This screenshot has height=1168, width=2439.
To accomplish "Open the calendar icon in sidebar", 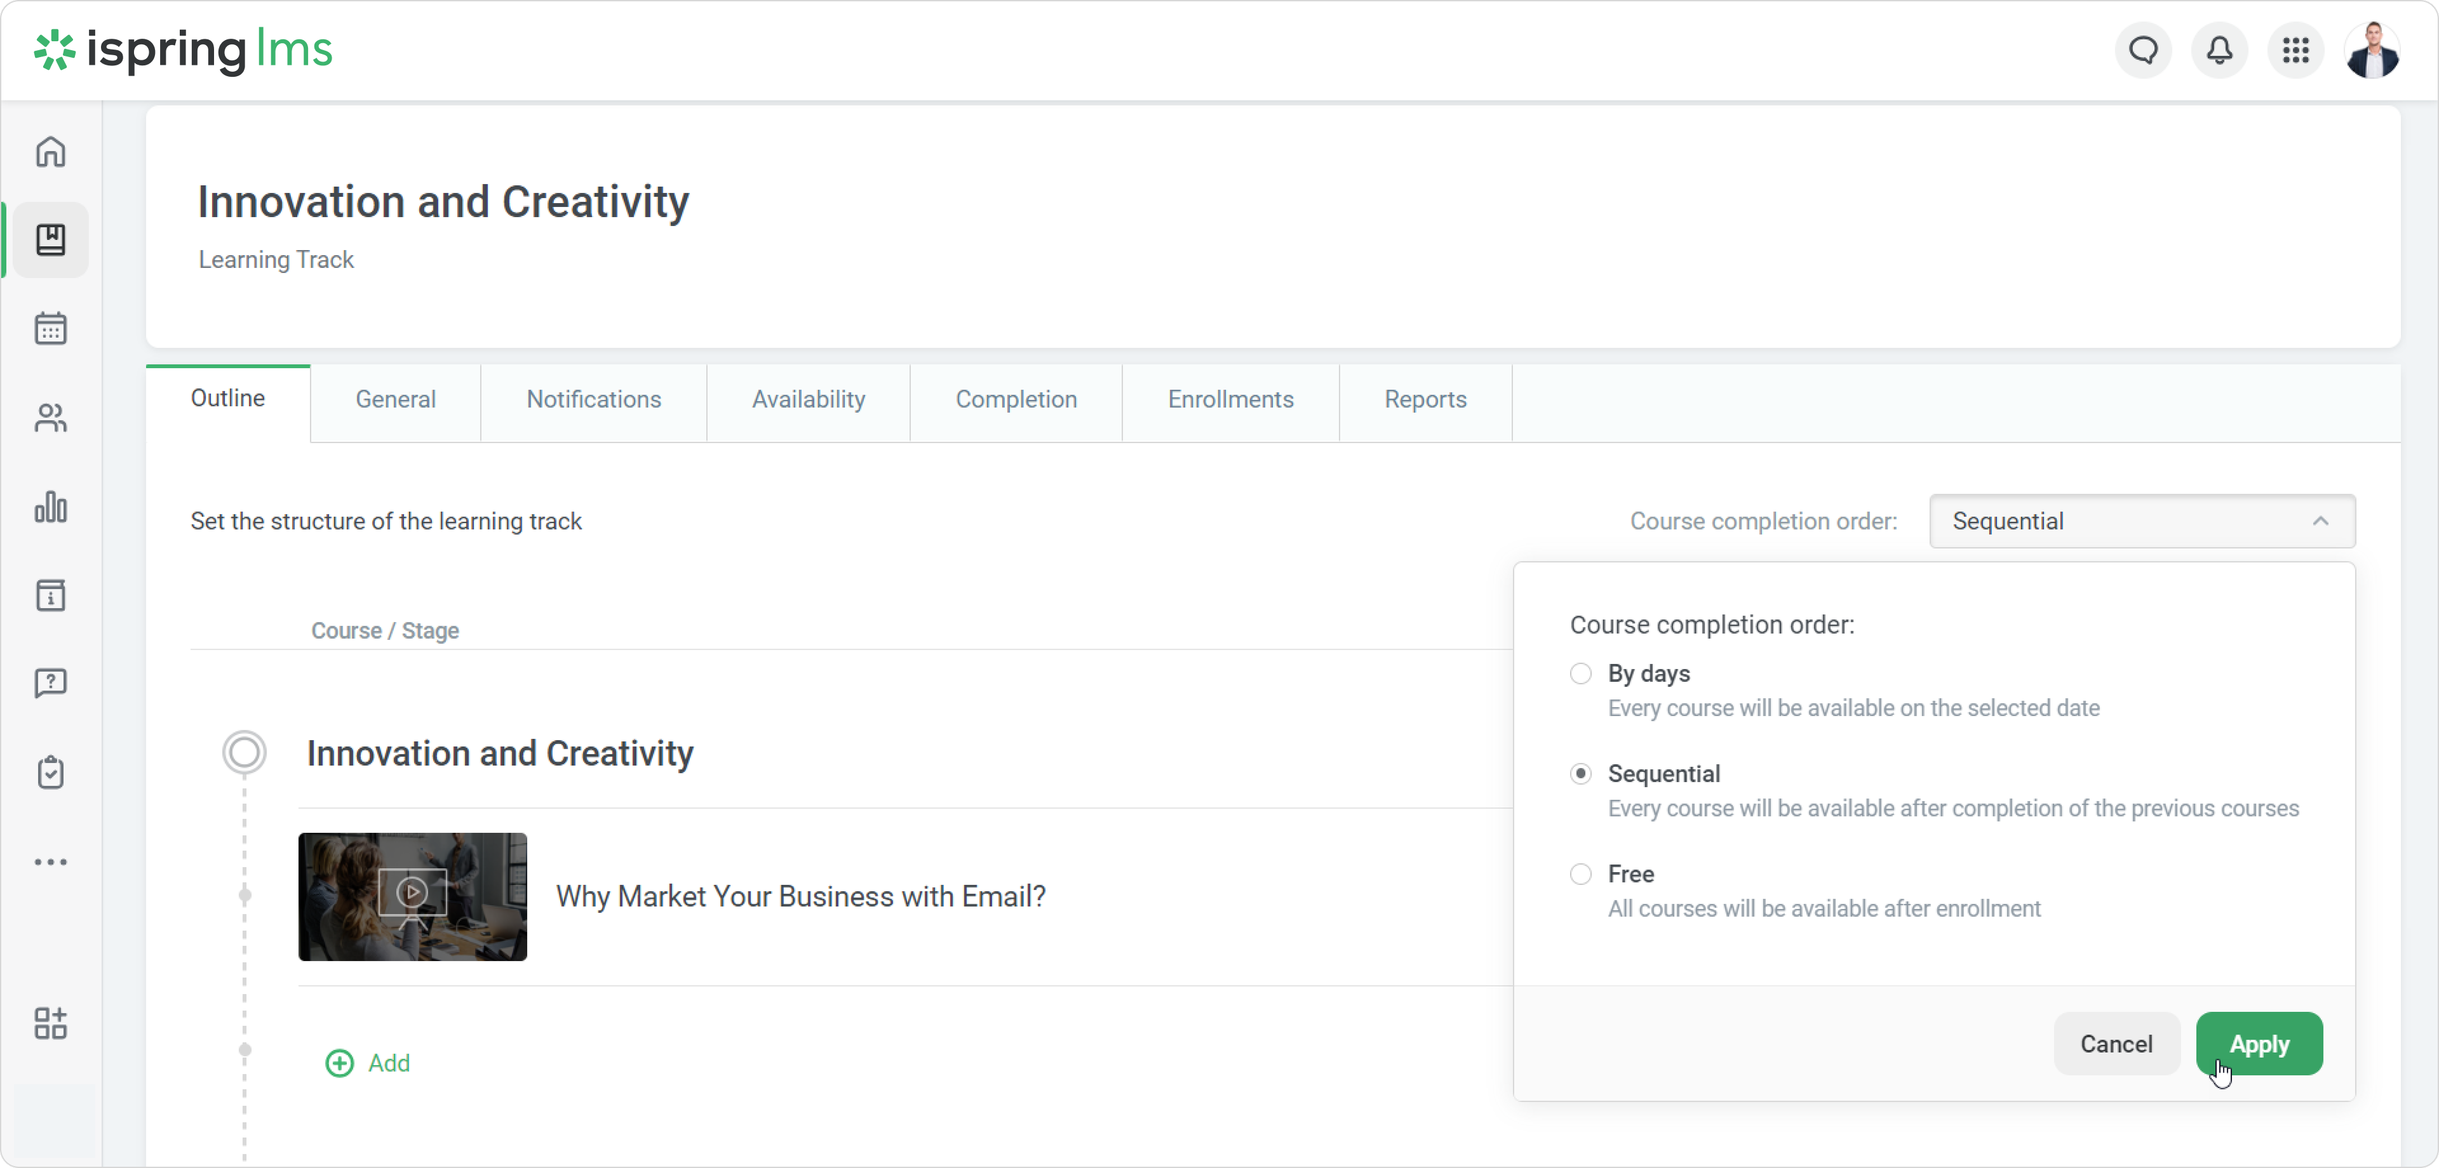I will tap(51, 328).
